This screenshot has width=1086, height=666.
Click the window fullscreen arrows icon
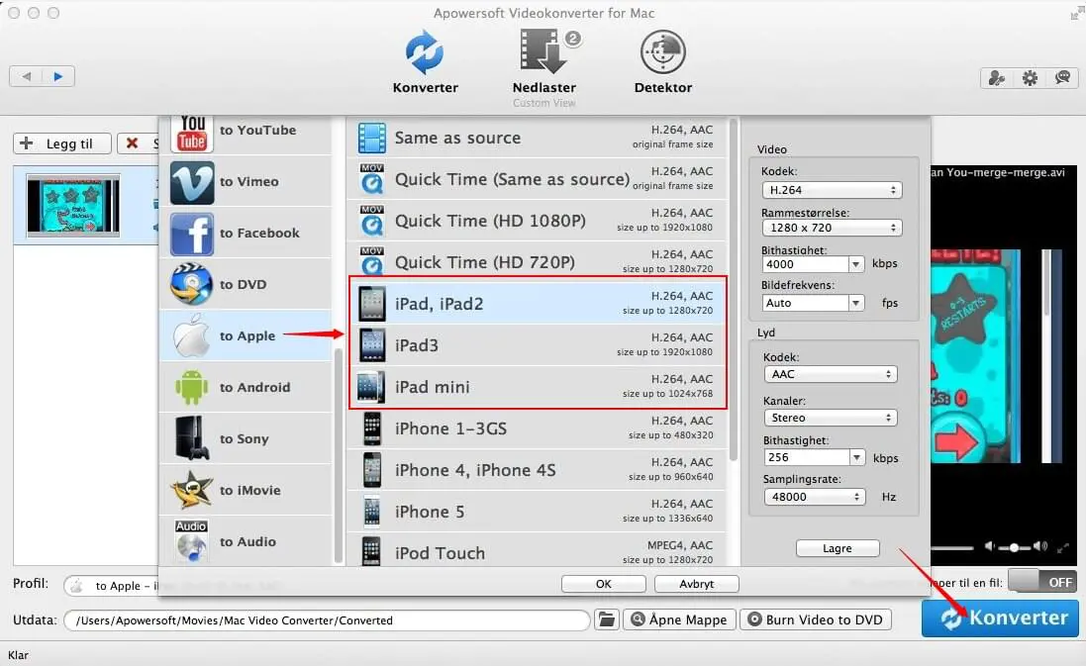(1076, 12)
